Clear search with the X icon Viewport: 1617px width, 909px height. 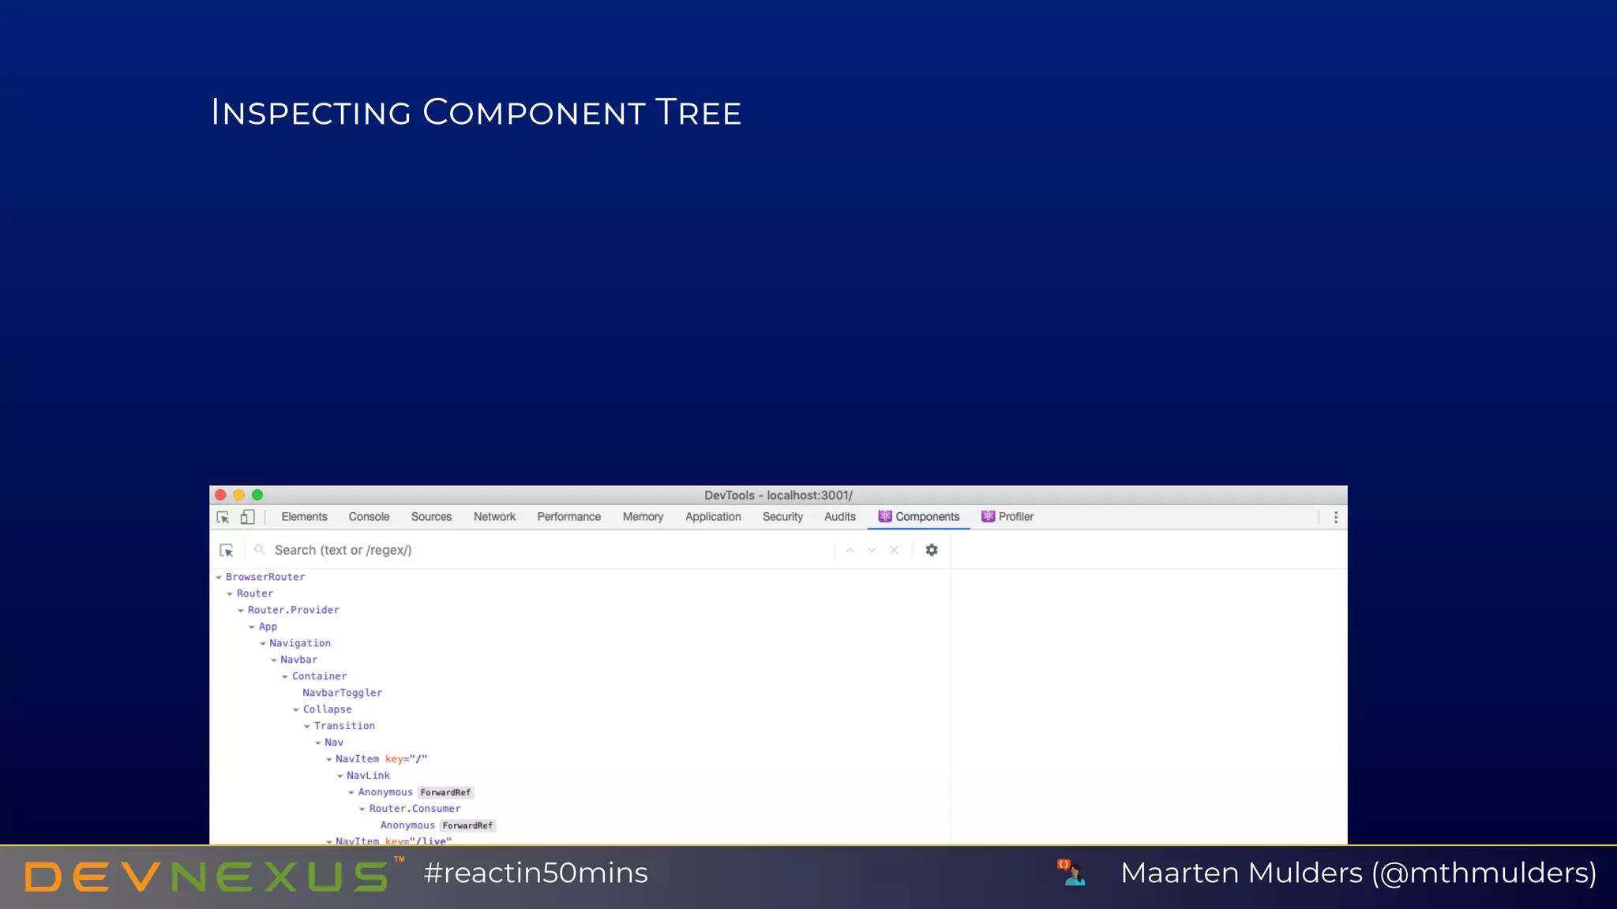coord(894,550)
